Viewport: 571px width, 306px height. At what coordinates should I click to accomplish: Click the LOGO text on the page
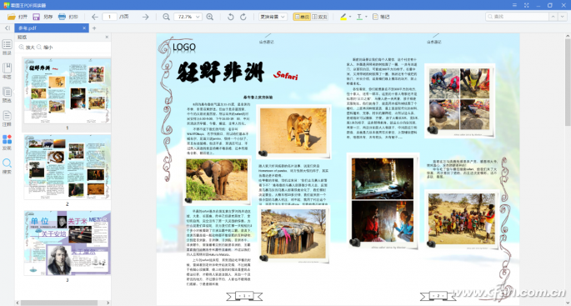coord(184,47)
